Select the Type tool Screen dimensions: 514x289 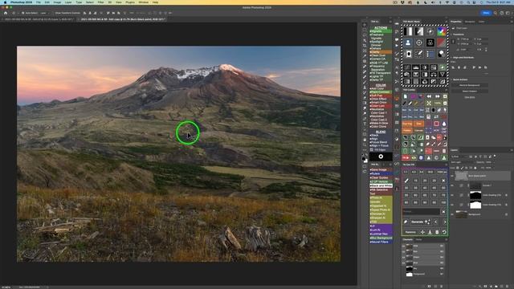[x=365, y=124]
